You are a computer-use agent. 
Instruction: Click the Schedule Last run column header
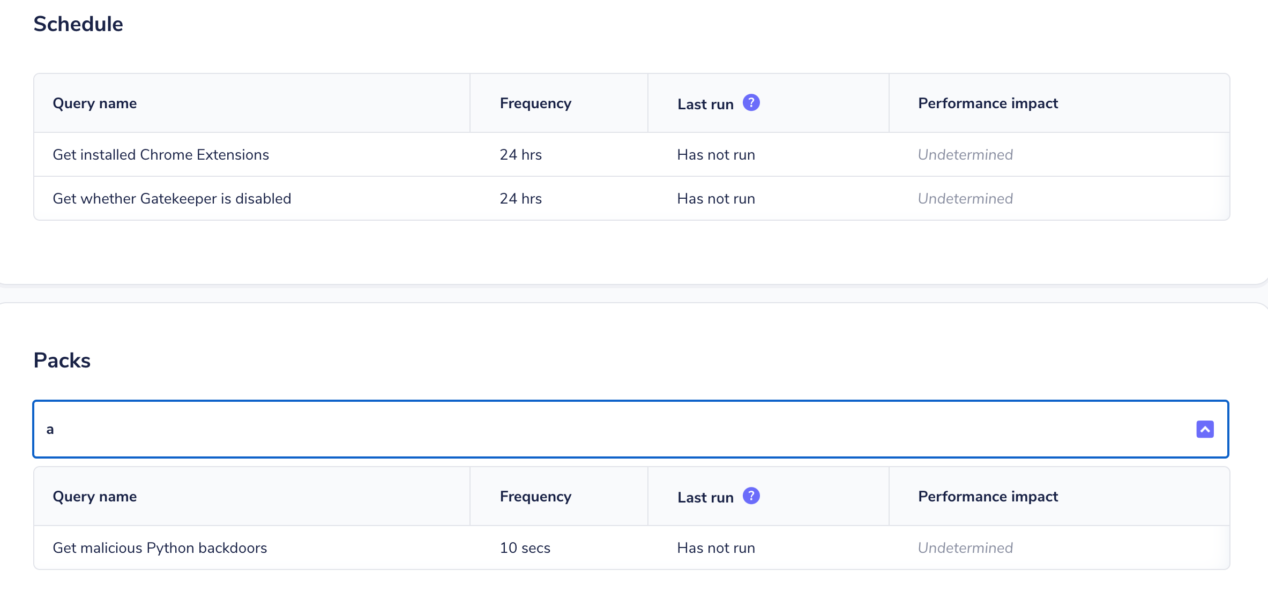click(705, 104)
